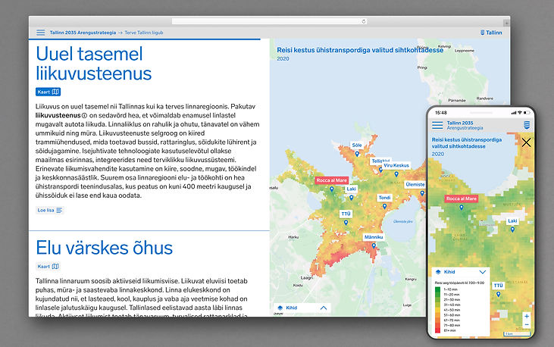Screen dimensions: 554x347
Task: Zoom in with the plus button on the phone map
Action: click(x=527, y=316)
